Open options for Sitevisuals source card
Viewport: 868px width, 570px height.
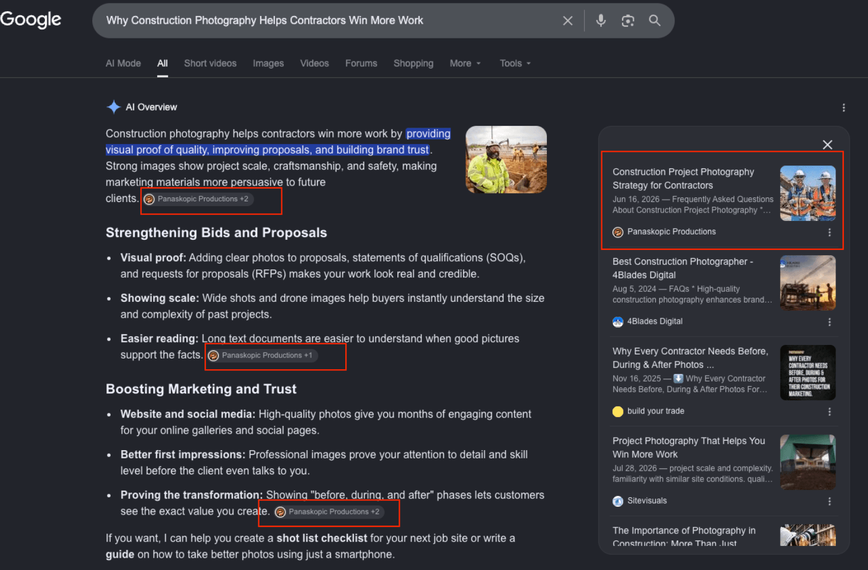pyautogui.click(x=830, y=501)
